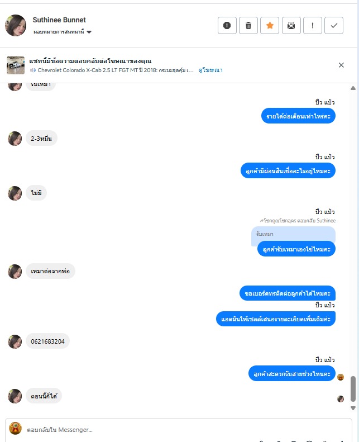Click the page avatar beside reply box
The width and height of the screenshot is (359, 442).
pos(15,429)
